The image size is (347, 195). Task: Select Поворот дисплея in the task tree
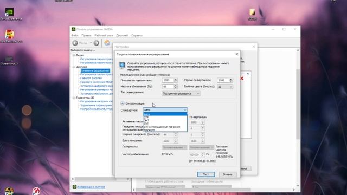pos(91,78)
